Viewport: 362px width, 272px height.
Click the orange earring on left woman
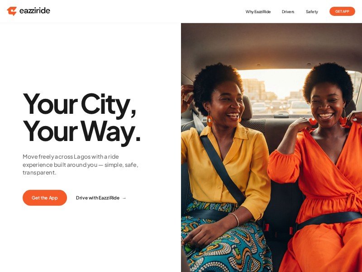pyautogui.click(x=210, y=120)
